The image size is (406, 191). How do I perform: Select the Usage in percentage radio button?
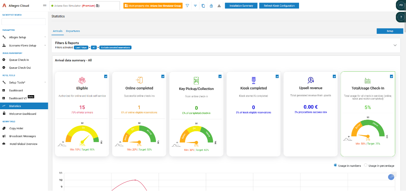(366, 165)
